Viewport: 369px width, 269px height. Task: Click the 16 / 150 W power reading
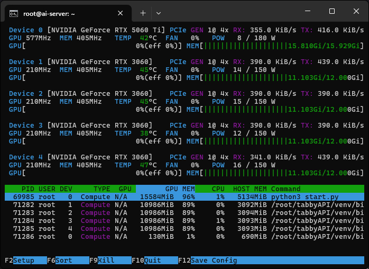coord(254,165)
